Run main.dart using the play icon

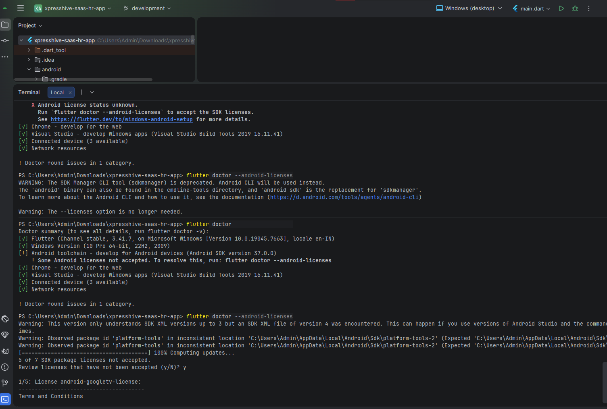pos(561,8)
